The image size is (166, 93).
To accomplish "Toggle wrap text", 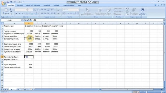I will coord(58,10).
